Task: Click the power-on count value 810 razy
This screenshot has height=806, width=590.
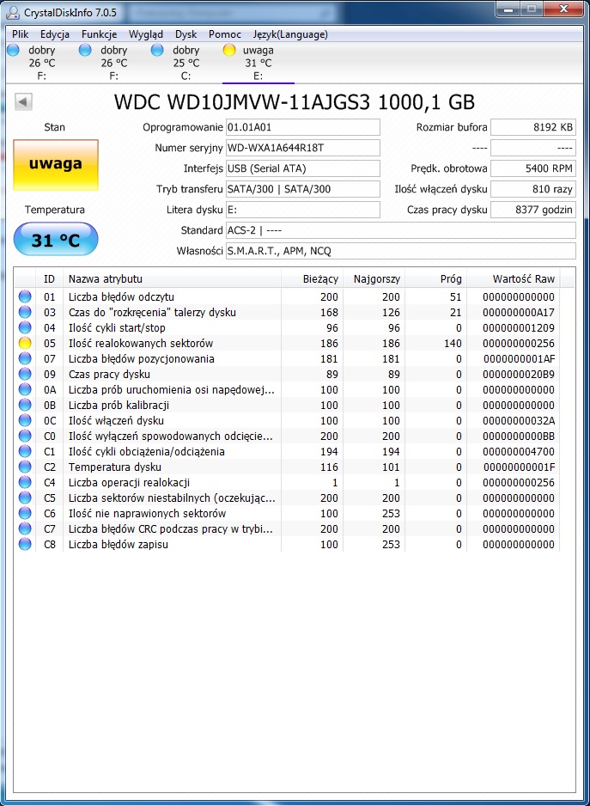Action: [x=533, y=189]
